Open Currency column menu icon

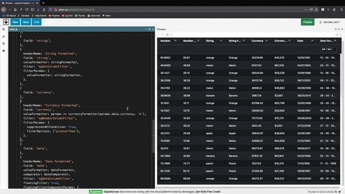click(267, 41)
